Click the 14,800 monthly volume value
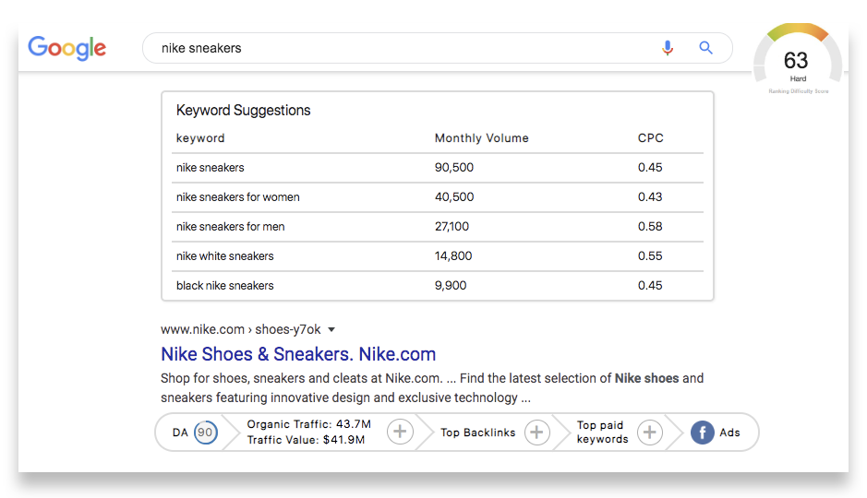The width and height of the screenshot is (867, 498). 453,256
